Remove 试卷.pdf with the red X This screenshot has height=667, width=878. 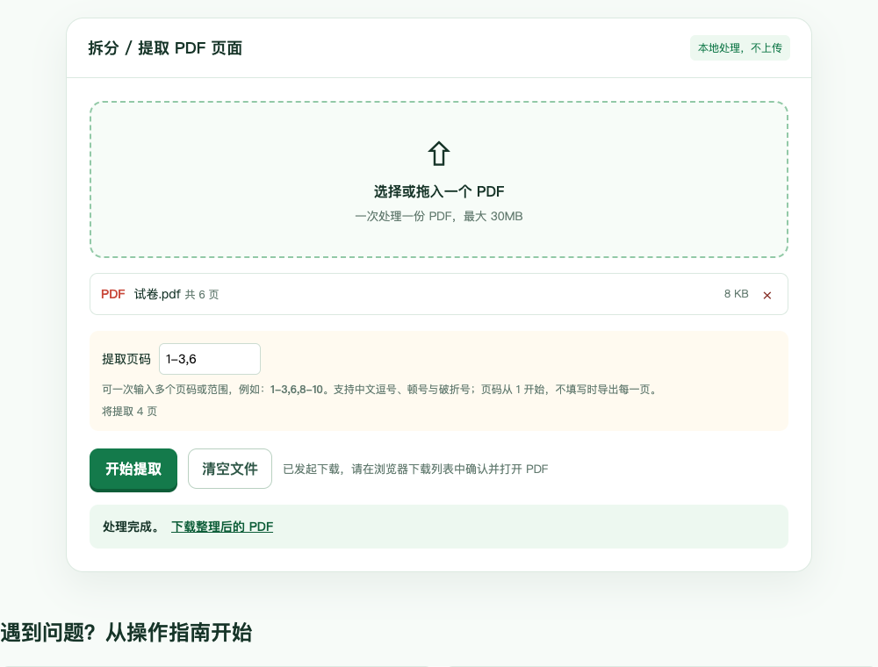[767, 296]
